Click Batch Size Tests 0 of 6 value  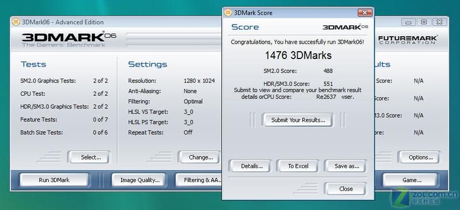[100, 133]
